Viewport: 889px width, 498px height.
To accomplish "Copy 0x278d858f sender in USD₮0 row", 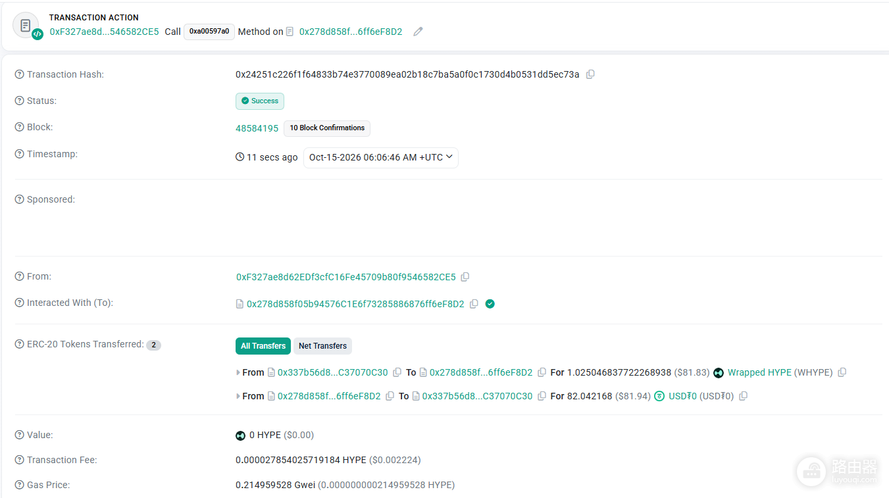I will pyautogui.click(x=390, y=396).
